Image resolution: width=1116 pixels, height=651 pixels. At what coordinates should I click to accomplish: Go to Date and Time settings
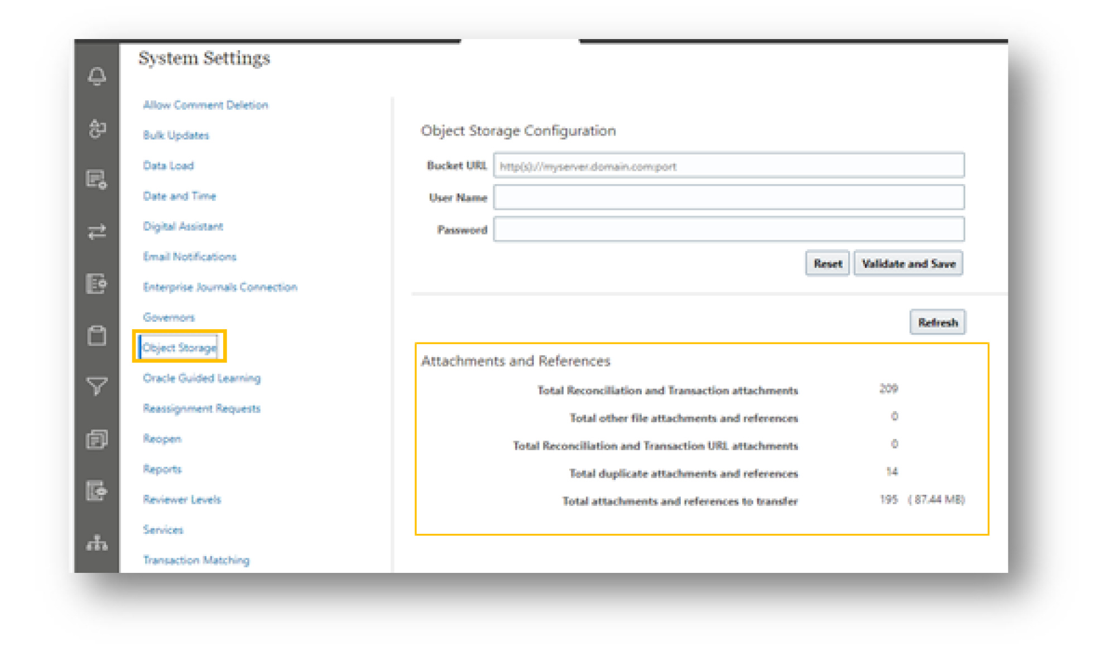pyautogui.click(x=179, y=196)
